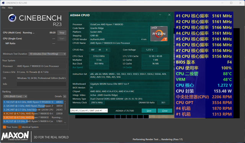
Task: Click the VRM 48°C reading
Action: click(x=204, y=80)
